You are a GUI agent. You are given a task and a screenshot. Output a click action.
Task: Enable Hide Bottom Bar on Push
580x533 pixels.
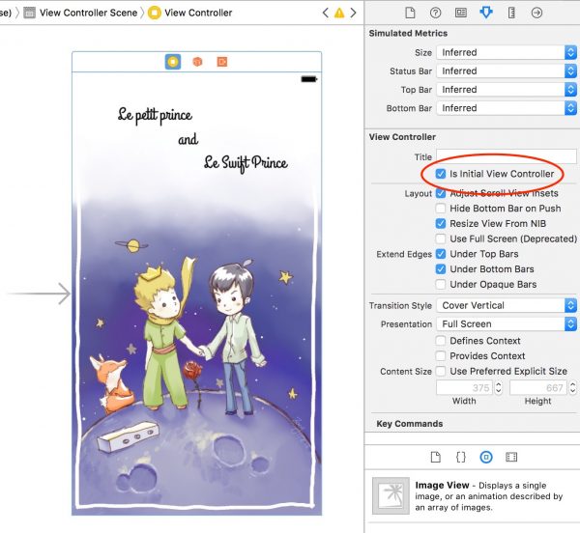pyautogui.click(x=441, y=209)
